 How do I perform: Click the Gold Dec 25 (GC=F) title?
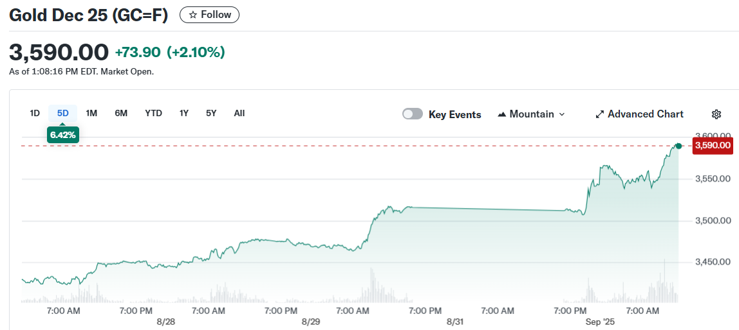click(89, 15)
